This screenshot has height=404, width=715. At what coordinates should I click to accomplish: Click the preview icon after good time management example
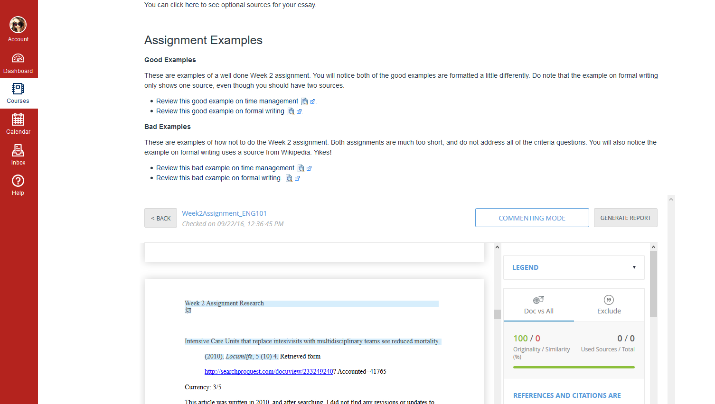[304, 101]
